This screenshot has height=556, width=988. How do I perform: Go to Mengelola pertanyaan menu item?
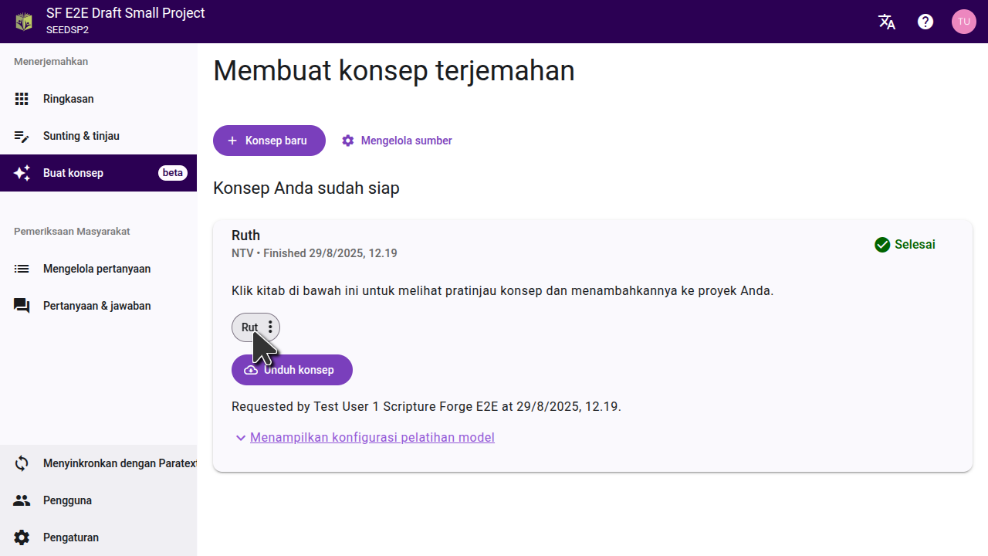click(x=96, y=269)
